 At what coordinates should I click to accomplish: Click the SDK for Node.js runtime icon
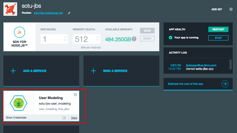tap(19, 32)
